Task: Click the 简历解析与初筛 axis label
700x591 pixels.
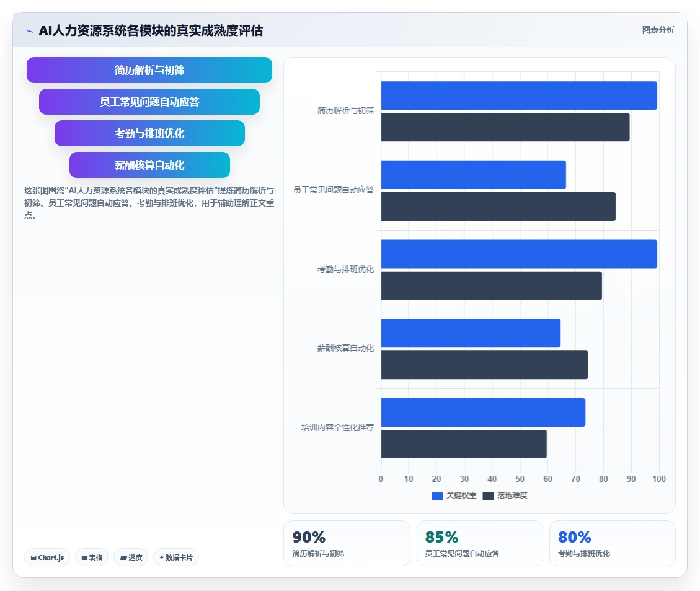Action: 345,111
